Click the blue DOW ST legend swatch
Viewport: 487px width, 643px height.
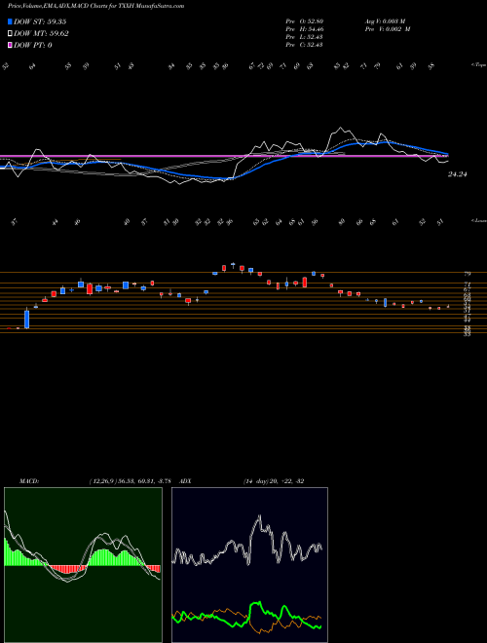(x=10, y=21)
